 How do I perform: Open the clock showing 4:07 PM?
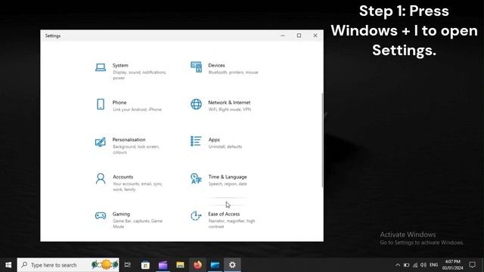click(452, 265)
